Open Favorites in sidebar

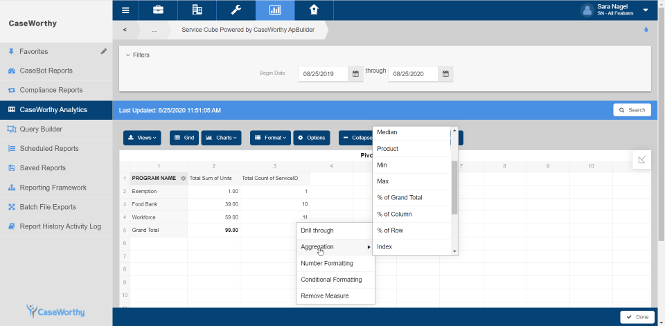coord(34,52)
